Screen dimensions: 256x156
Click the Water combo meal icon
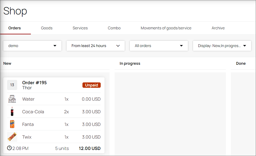coord(12,99)
